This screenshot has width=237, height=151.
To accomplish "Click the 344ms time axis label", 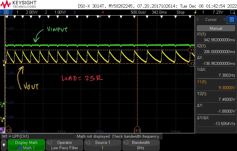I will (x=175, y=132).
